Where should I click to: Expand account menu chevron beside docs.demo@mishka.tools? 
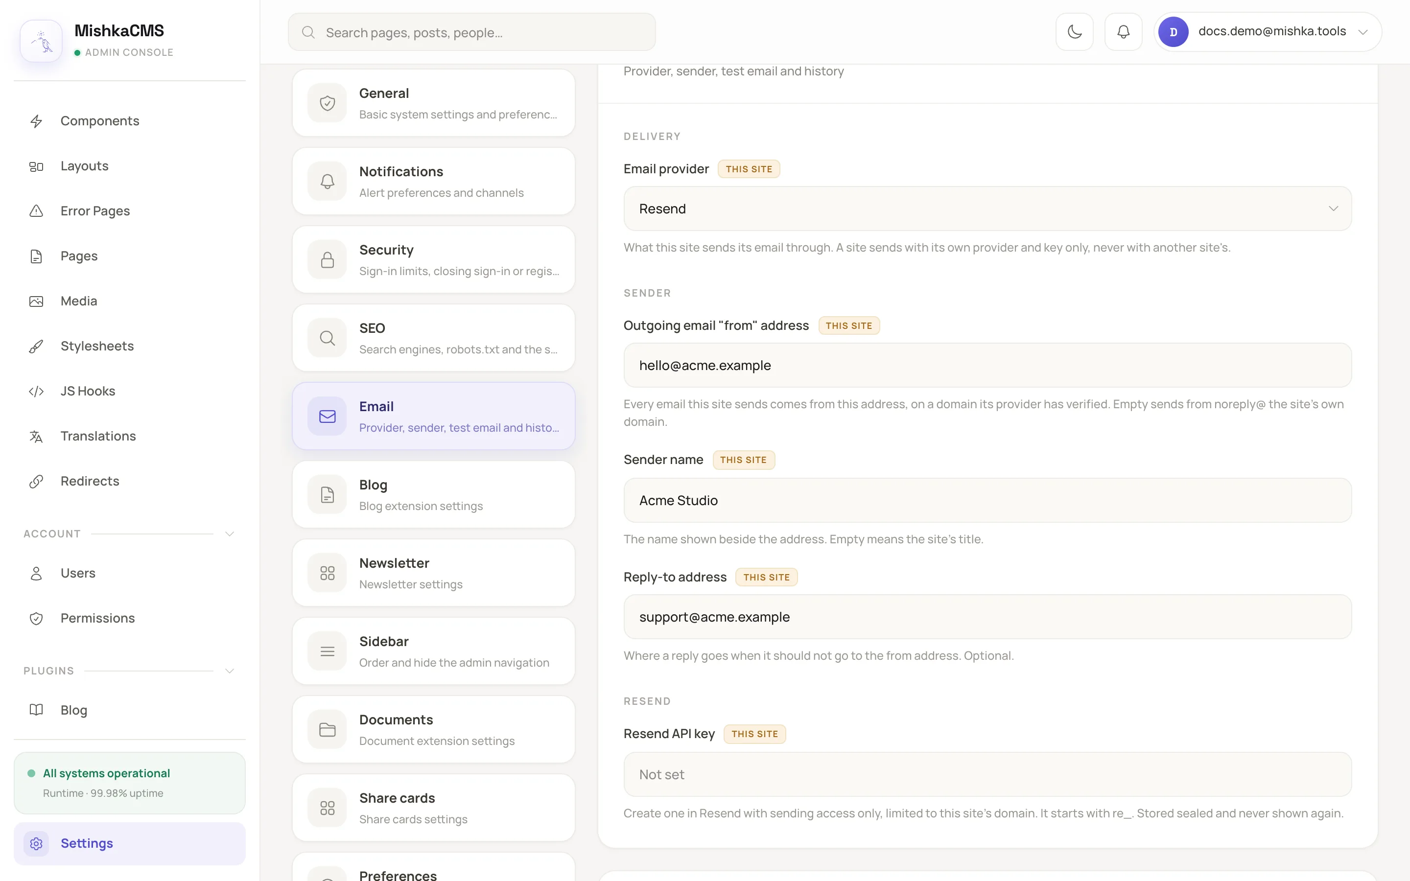[1362, 32]
